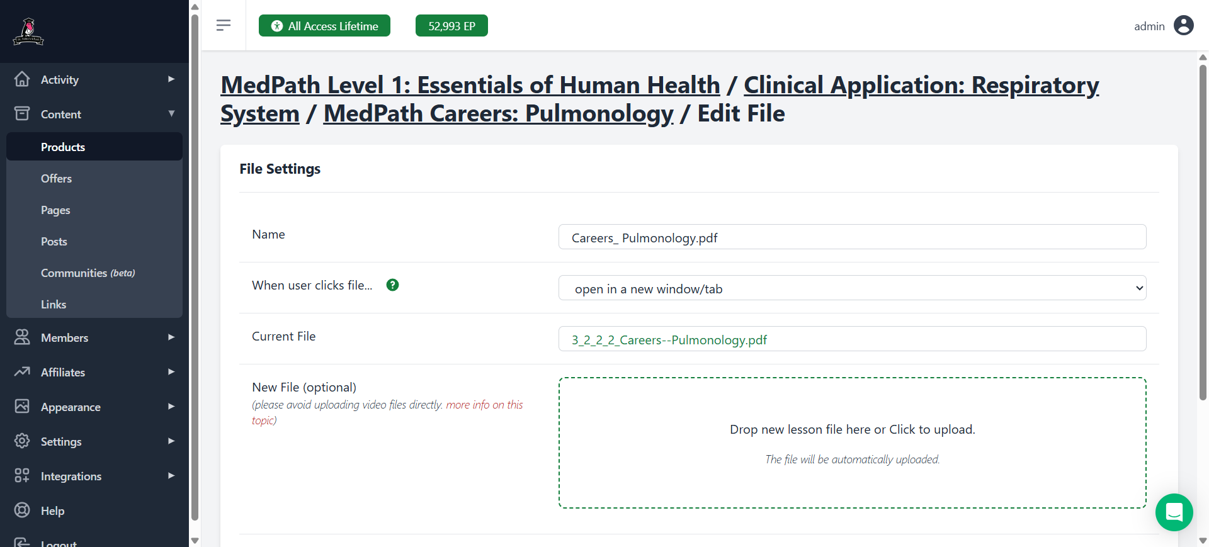The width and height of the screenshot is (1209, 547).
Task: Open the Affiliates sidebar icon
Action: (x=21, y=372)
